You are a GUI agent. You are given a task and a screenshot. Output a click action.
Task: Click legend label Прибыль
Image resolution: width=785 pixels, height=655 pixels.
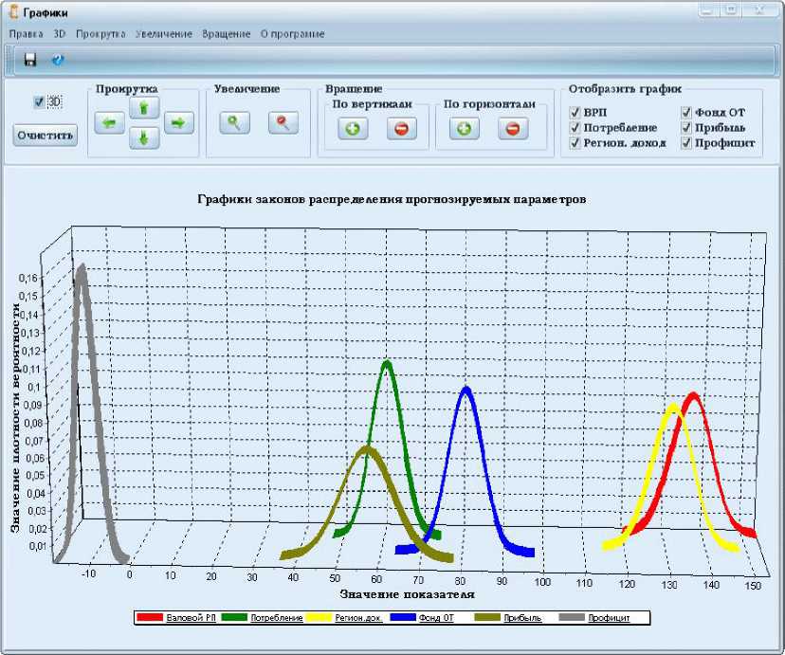point(522,618)
